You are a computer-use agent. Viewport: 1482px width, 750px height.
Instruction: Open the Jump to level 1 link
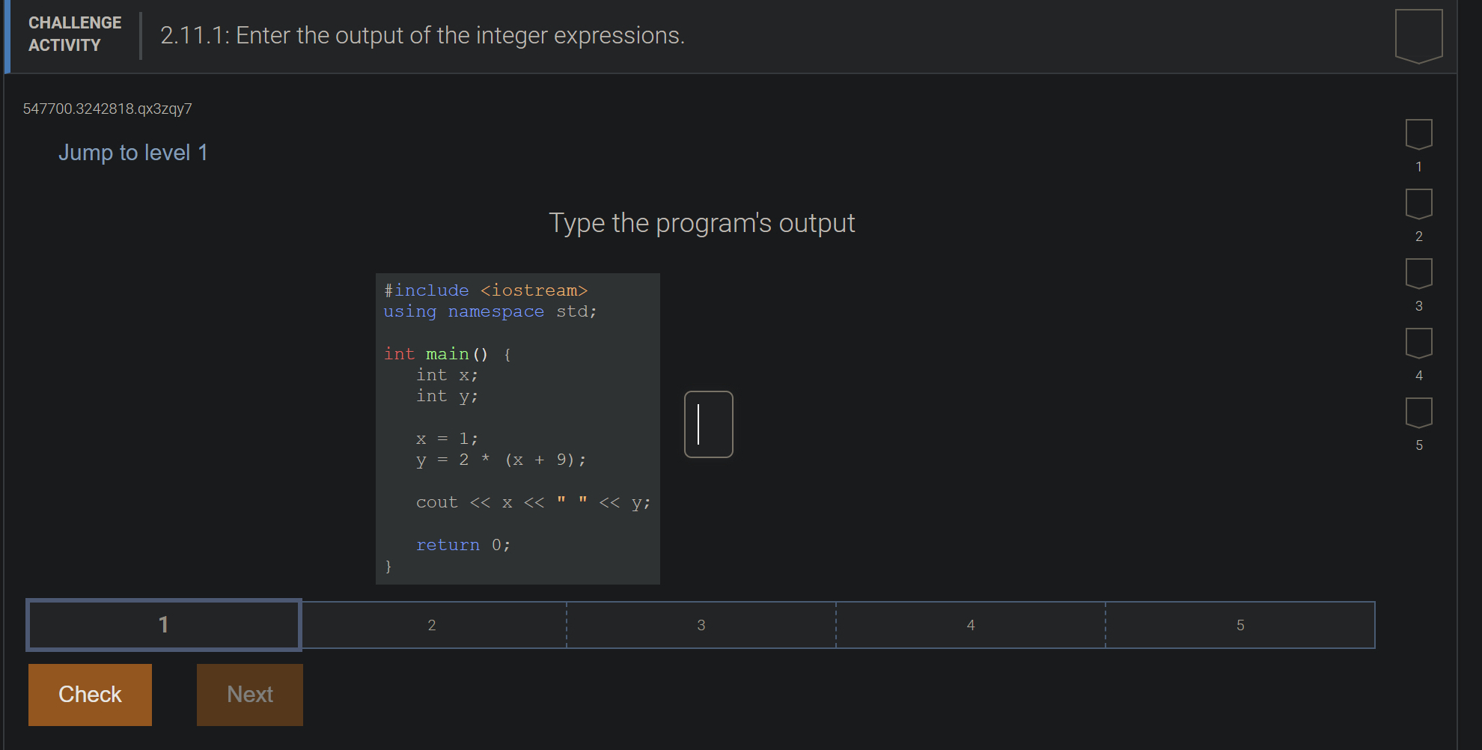tap(133, 153)
